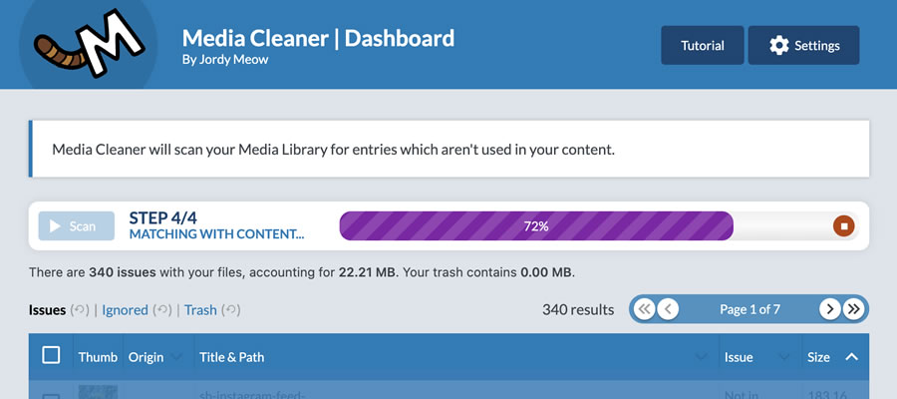Jump to the first results page
The image size is (897, 399).
[x=644, y=309]
